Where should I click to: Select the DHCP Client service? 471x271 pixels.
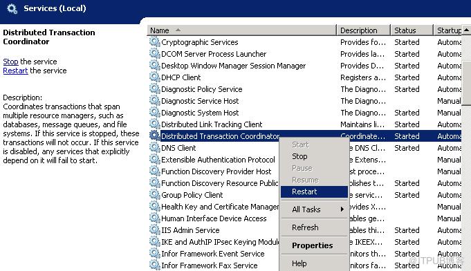[181, 77]
